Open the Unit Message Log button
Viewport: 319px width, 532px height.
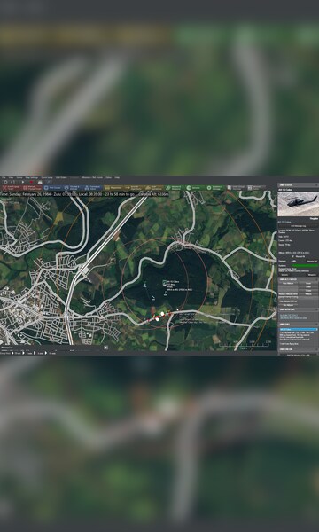pos(299,226)
